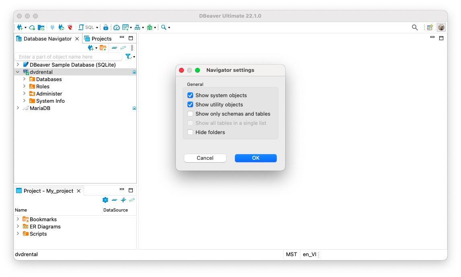Confirm navigator settings with OK
Viewport: 461px width, 277px height.
(x=255, y=158)
